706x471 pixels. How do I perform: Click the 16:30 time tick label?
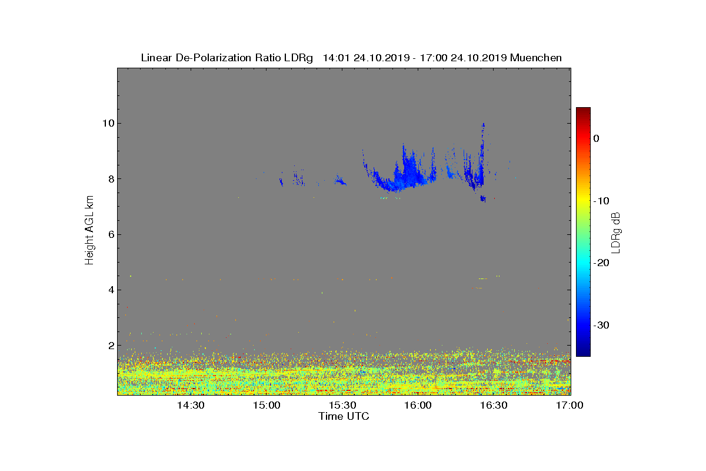pyautogui.click(x=494, y=405)
